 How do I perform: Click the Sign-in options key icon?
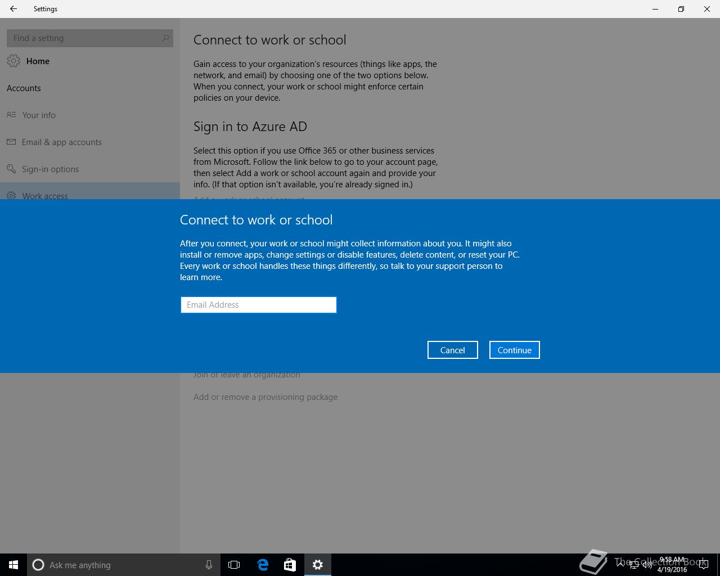(11, 169)
